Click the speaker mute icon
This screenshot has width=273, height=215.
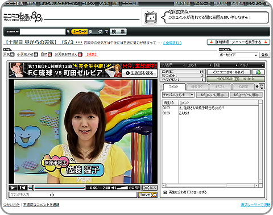pyautogui.click(x=114, y=188)
